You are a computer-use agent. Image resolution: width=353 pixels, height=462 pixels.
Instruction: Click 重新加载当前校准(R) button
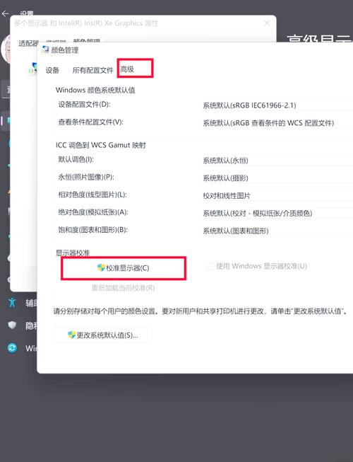coord(123,287)
